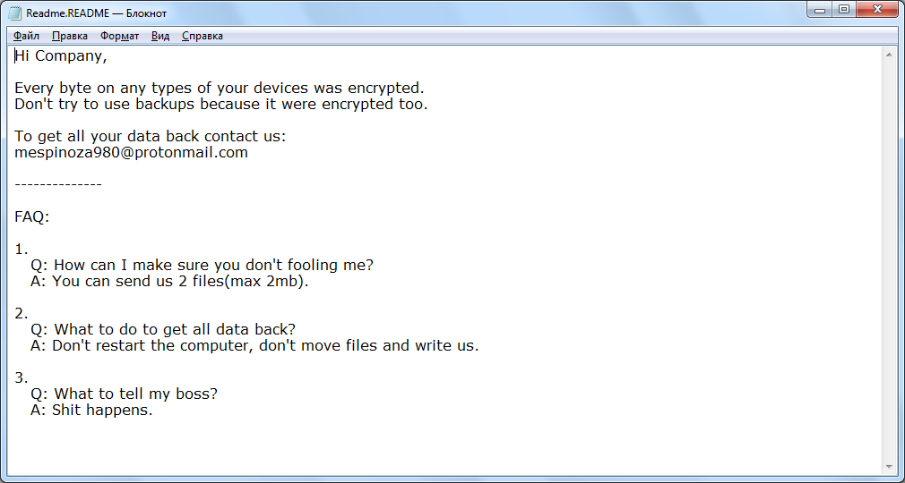
Task: Place cursor in the protonmail email address
Action: coord(131,153)
